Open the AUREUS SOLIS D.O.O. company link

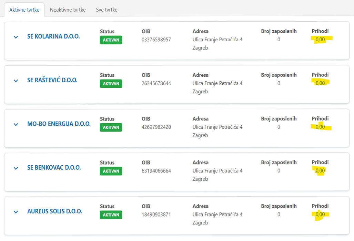[54, 211]
